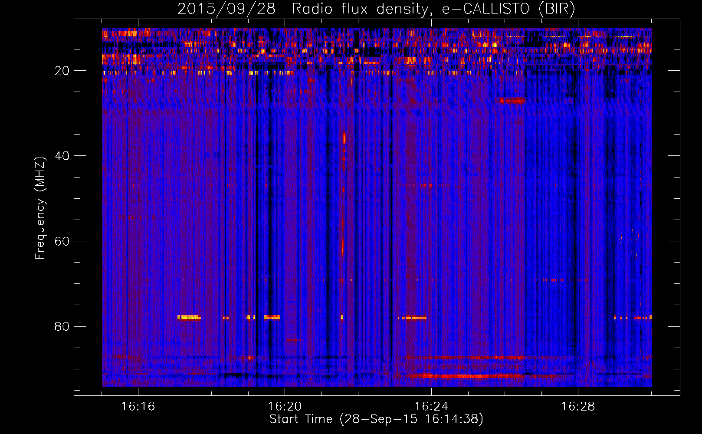Click the 16:28 time tick label
The image size is (702, 434).
coord(578,407)
